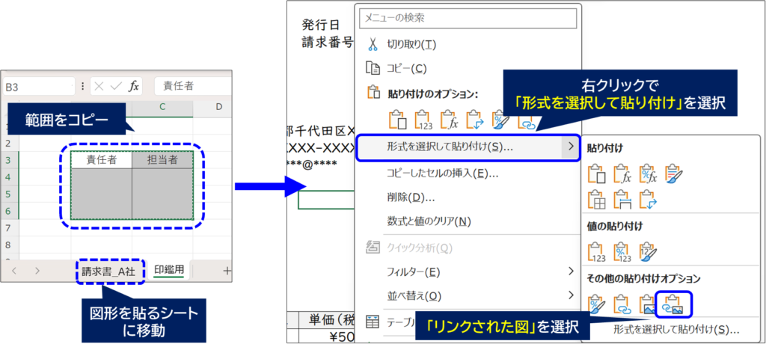Click Formulas (fx) icon in 貼り付けのオプション row
This screenshot has width=766, height=347.
[x=449, y=120]
